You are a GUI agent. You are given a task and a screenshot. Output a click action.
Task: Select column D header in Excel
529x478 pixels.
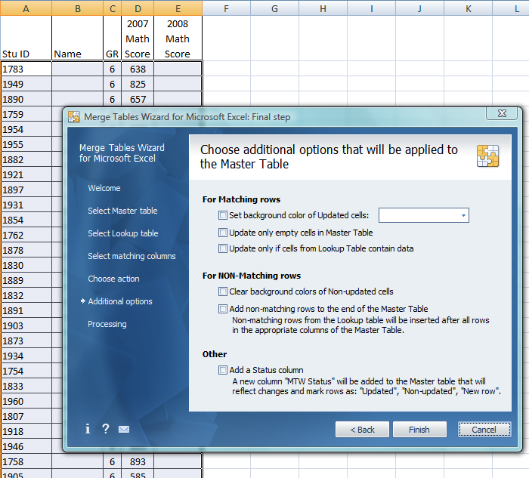(x=138, y=8)
